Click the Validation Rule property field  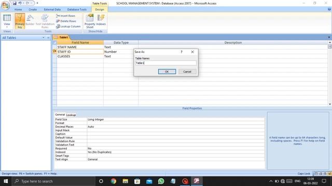pyautogui.click(x=176, y=141)
